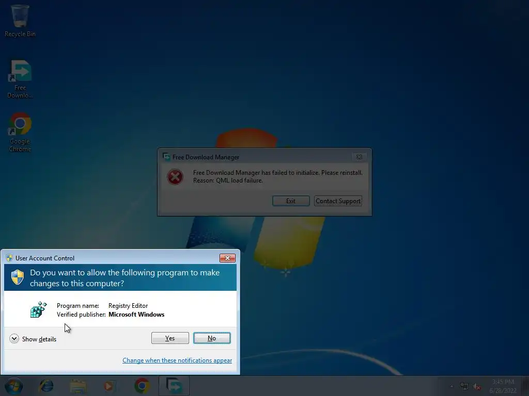Click the Registry Editor program icon
This screenshot has width=529, height=396.
38,309
